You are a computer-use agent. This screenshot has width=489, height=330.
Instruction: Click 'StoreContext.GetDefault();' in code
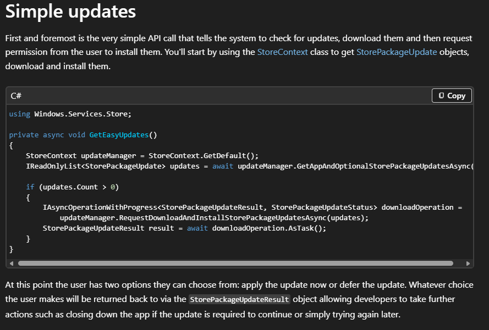tap(204, 155)
